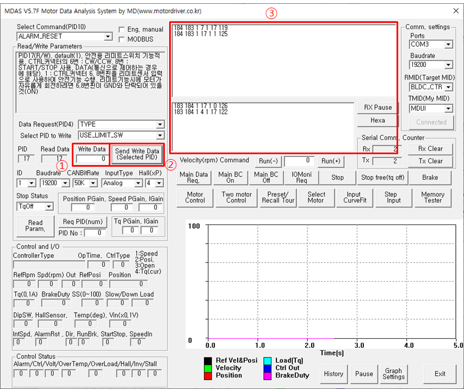The width and height of the screenshot is (464, 389).
Task: Click the Preset/Recall Tour button
Action: tap(278, 197)
